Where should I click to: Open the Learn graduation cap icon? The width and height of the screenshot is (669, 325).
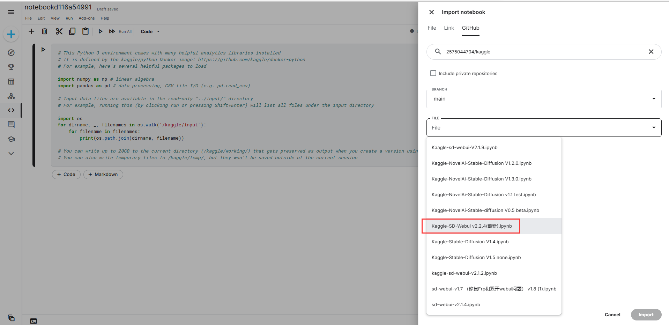(x=11, y=139)
